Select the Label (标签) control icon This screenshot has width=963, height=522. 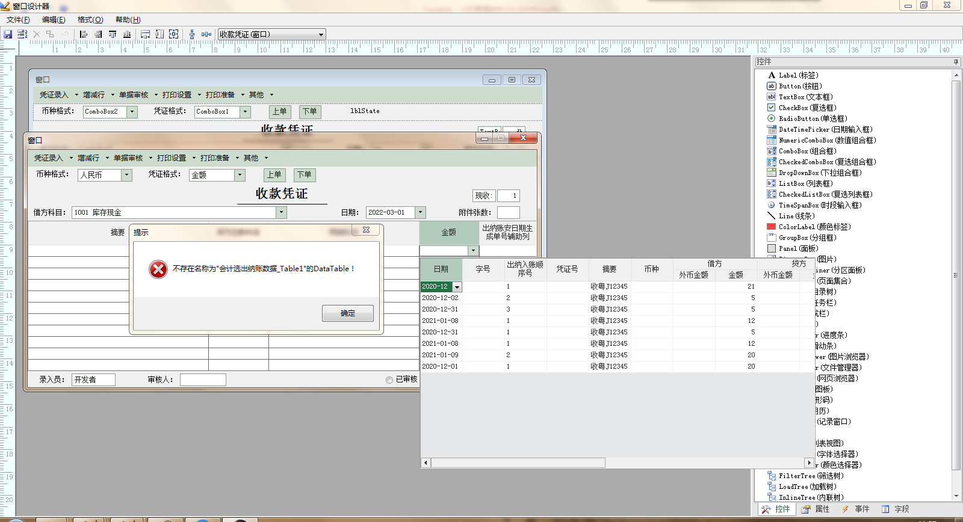coord(771,75)
